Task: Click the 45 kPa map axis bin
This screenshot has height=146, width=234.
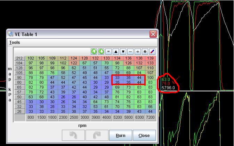Action: tap(19, 102)
